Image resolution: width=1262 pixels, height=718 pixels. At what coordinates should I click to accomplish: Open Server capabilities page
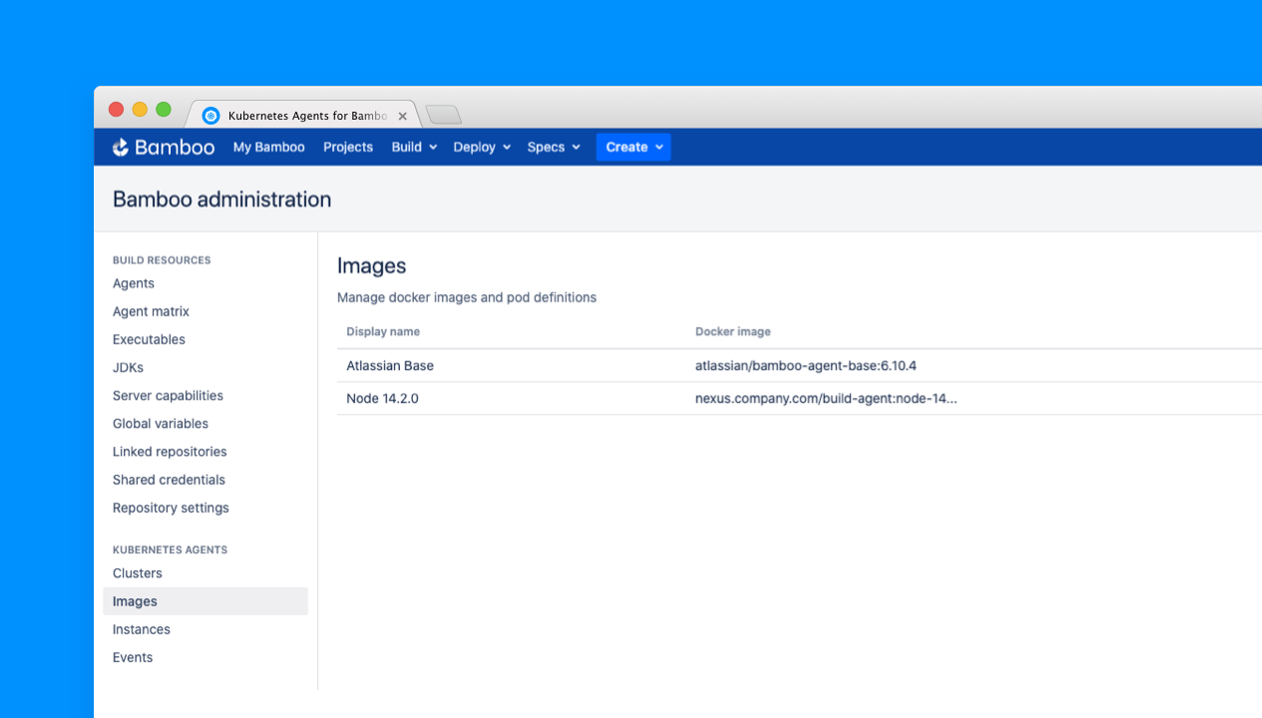tap(168, 395)
